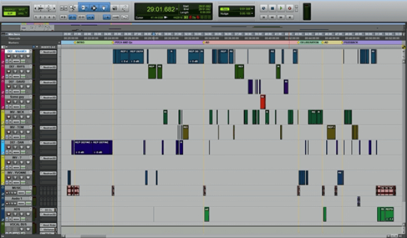Viewport: 407px width, 238px height.
Task: Switch to Spot edit mode
Action: 22,10
